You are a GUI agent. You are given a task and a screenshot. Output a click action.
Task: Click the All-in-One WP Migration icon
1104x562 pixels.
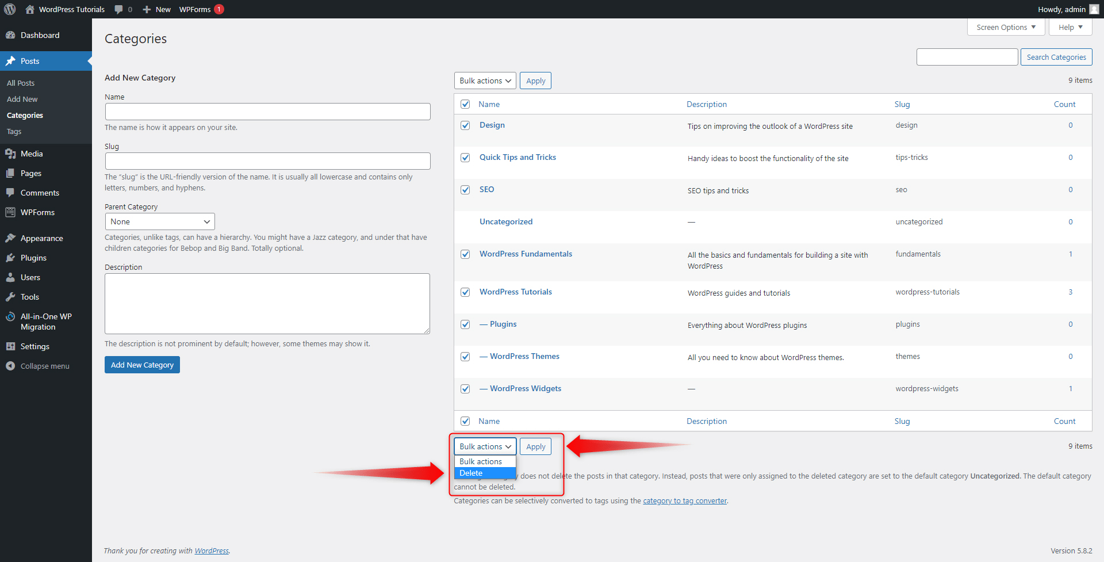(10, 316)
